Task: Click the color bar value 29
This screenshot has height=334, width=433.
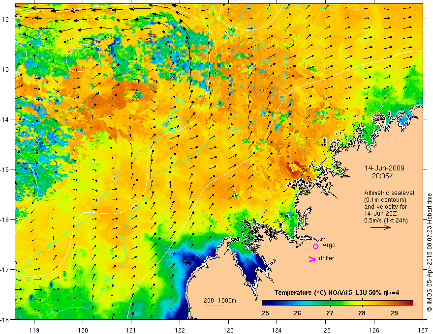Action: pos(394,313)
